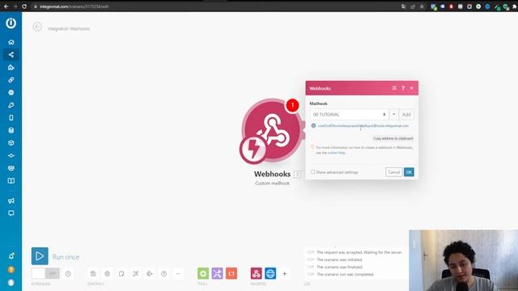Click the mailhook email address link

[363, 126]
